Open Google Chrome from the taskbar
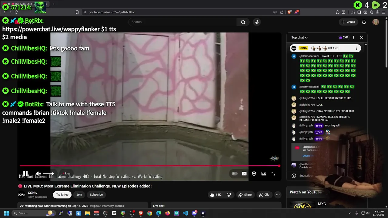The image size is (388, 218). coord(150,213)
